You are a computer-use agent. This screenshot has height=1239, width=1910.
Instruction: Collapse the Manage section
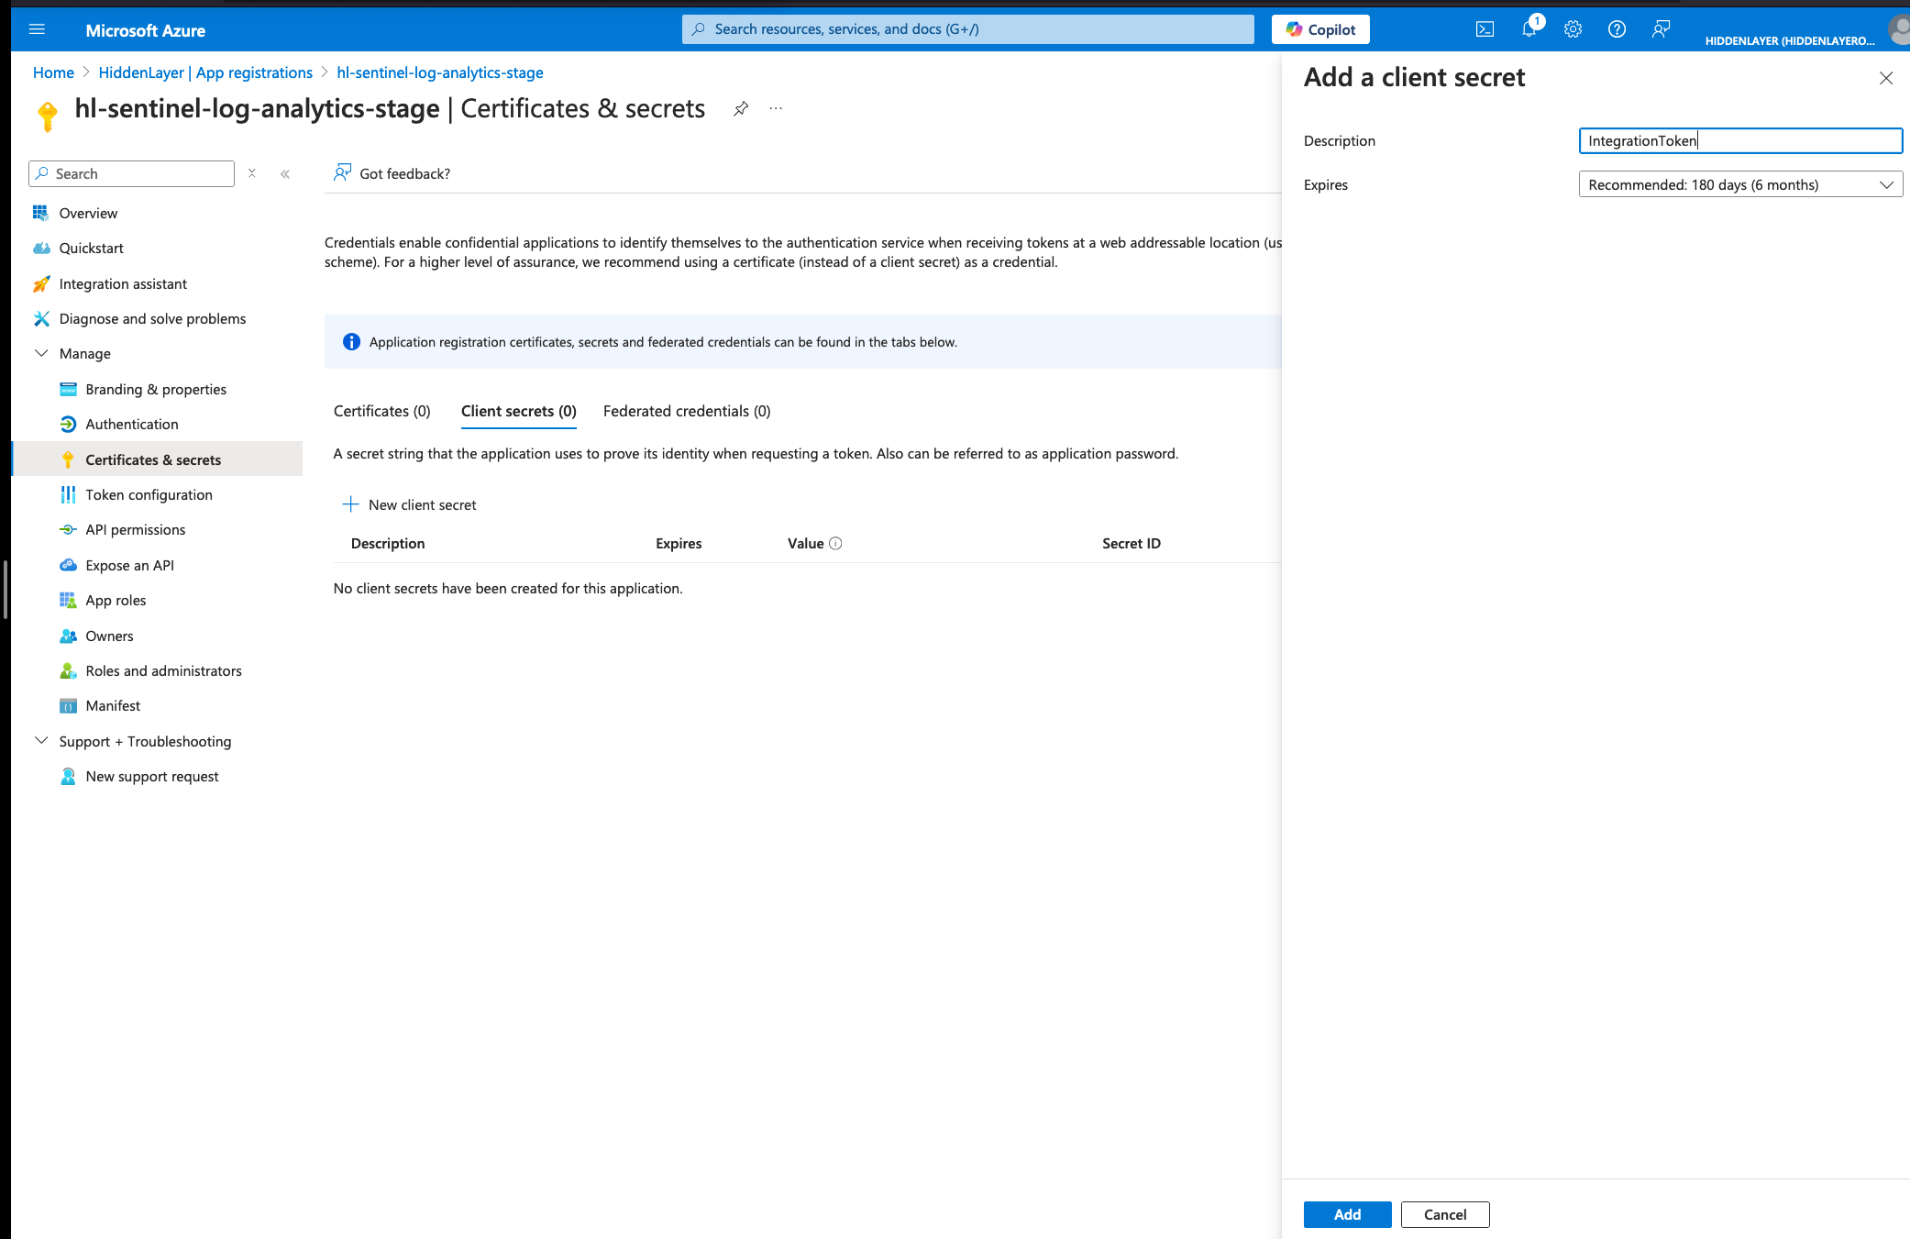[41, 353]
